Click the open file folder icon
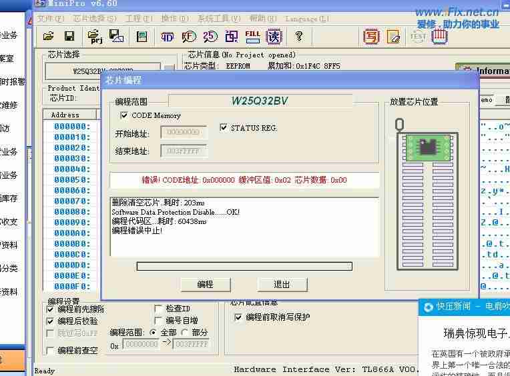This screenshot has height=376, width=510. (48, 36)
